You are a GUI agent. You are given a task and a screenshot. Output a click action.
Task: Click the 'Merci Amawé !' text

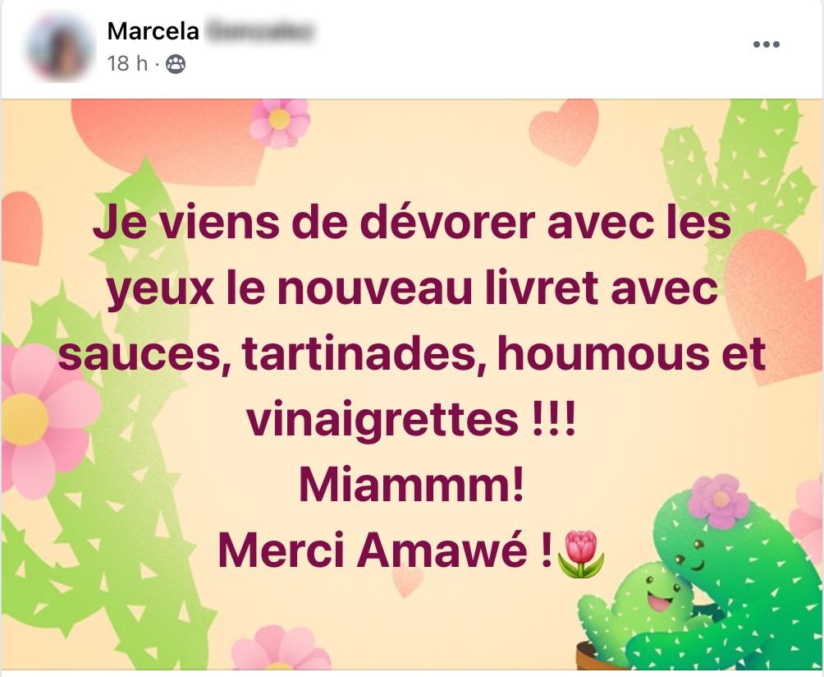[385, 550]
